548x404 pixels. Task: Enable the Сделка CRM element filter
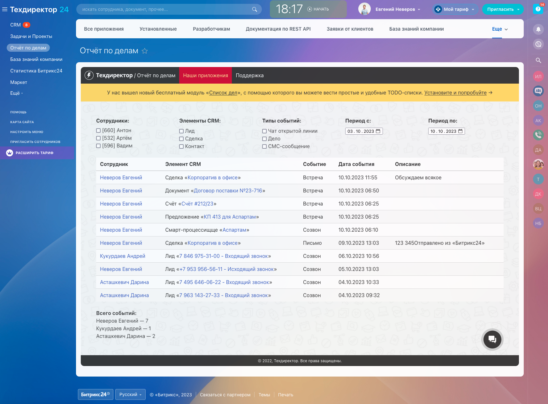(181, 139)
